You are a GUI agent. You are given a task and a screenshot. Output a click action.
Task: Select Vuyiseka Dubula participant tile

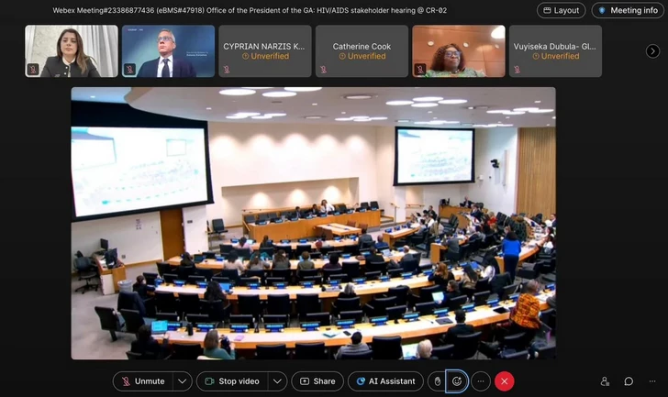555,51
